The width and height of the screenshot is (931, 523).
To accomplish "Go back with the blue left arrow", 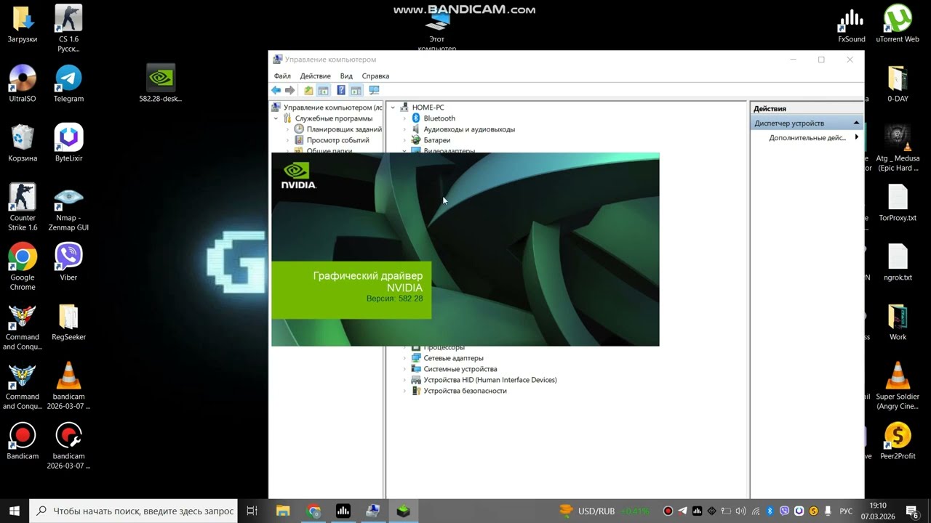I will pos(276,90).
